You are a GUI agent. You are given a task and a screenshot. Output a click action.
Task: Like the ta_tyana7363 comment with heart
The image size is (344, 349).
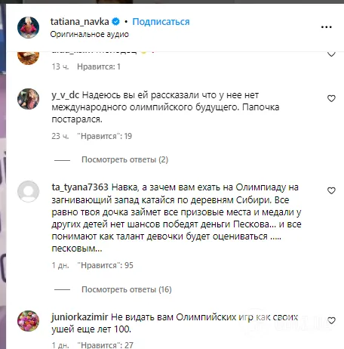(x=331, y=190)
